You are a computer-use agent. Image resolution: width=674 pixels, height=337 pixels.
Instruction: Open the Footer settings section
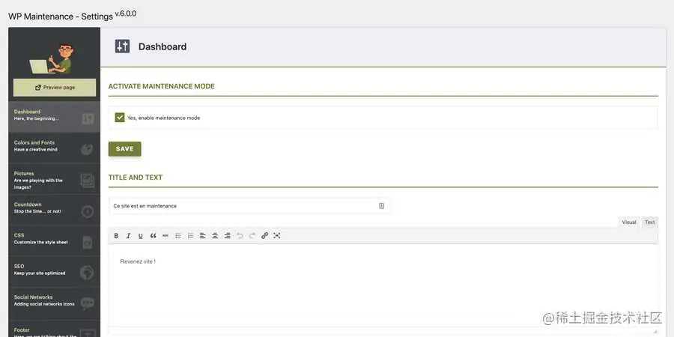(54, 328)
